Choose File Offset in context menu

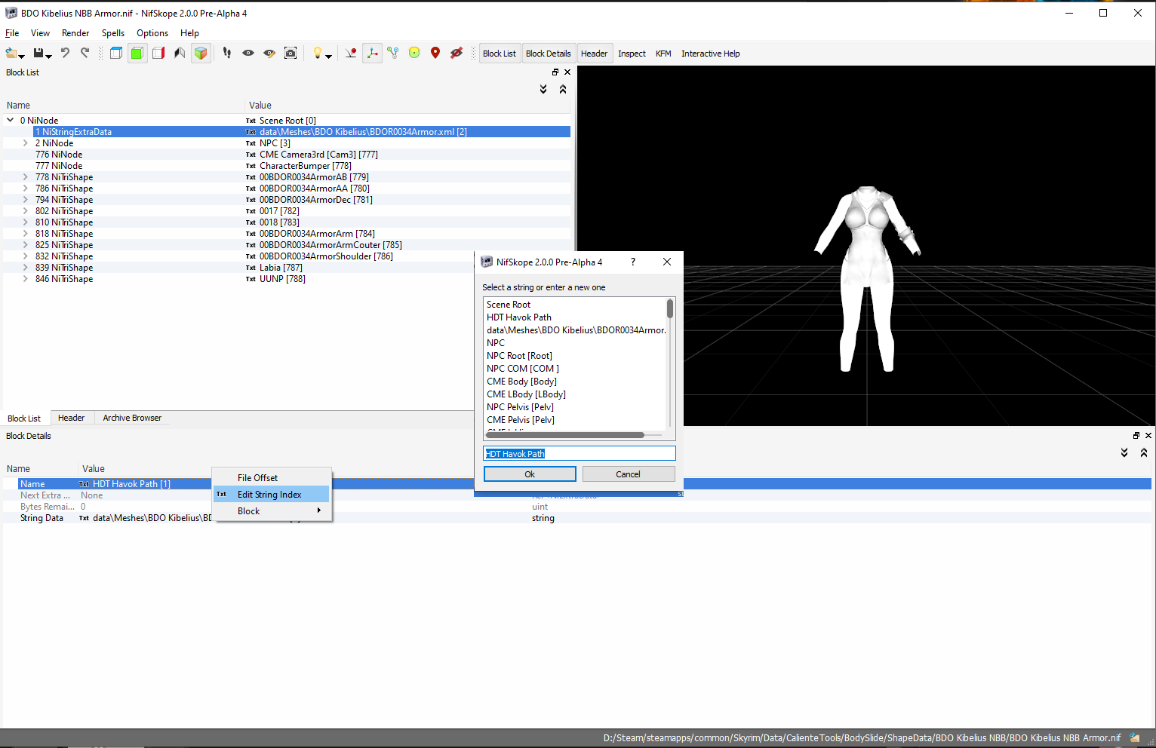(x=271, y=478)
